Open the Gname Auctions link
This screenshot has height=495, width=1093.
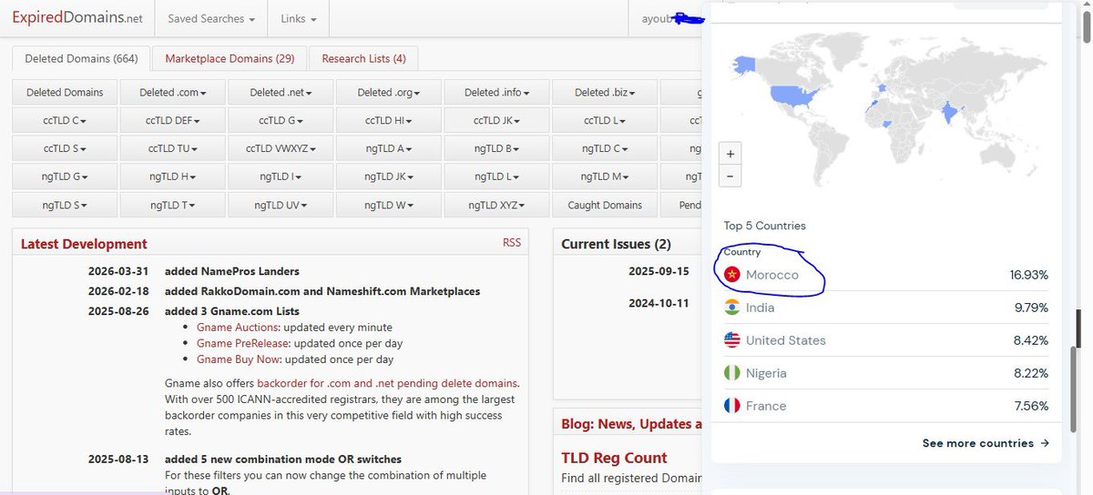click(240, 328)
